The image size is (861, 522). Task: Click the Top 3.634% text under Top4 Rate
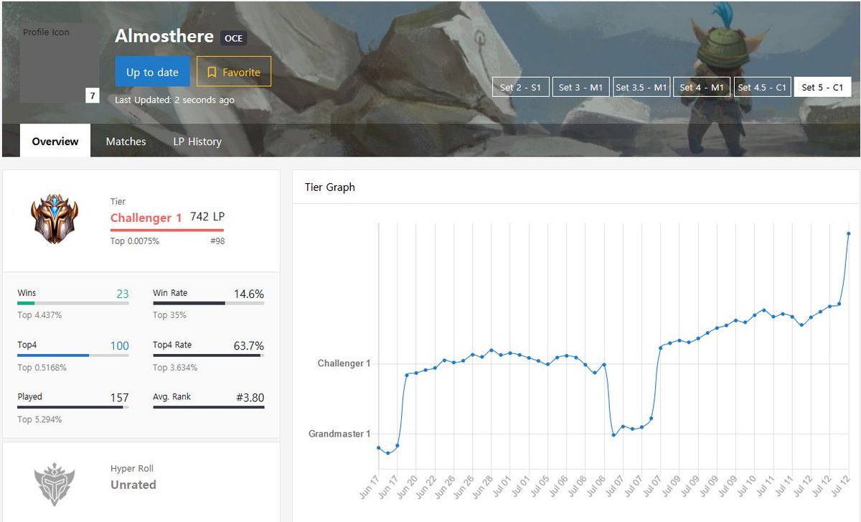(175, 368)
